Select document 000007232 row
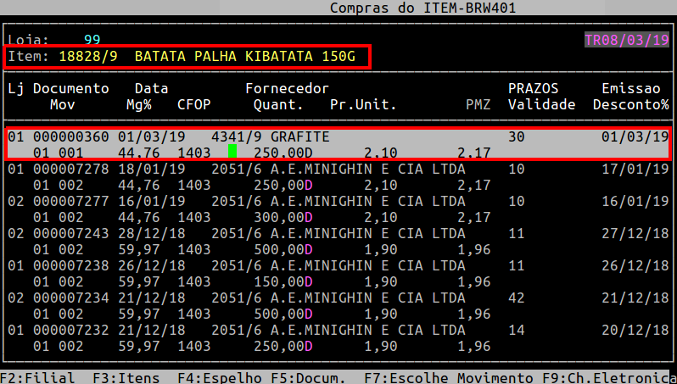Image resolution: width=677 pixels, height=384 pixels. point(70,330)
